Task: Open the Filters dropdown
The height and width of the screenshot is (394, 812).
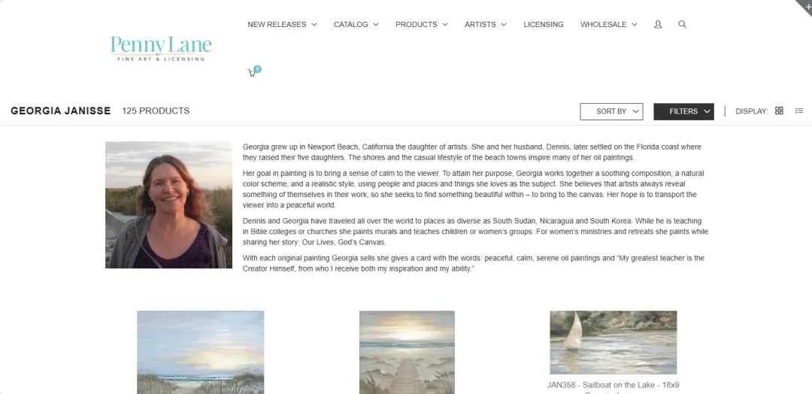Action: point(683,111)
